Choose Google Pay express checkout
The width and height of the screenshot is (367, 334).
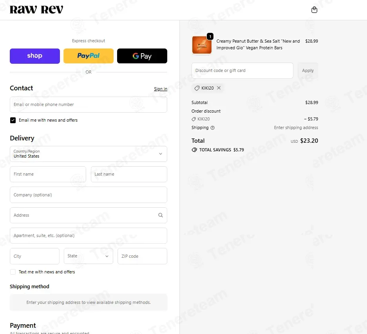[x=142, y=56]
